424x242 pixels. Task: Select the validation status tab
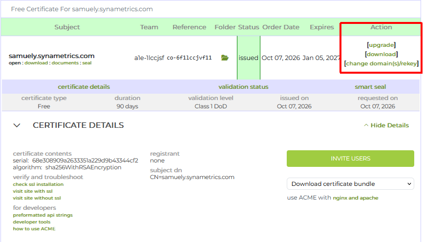[243, 87]
